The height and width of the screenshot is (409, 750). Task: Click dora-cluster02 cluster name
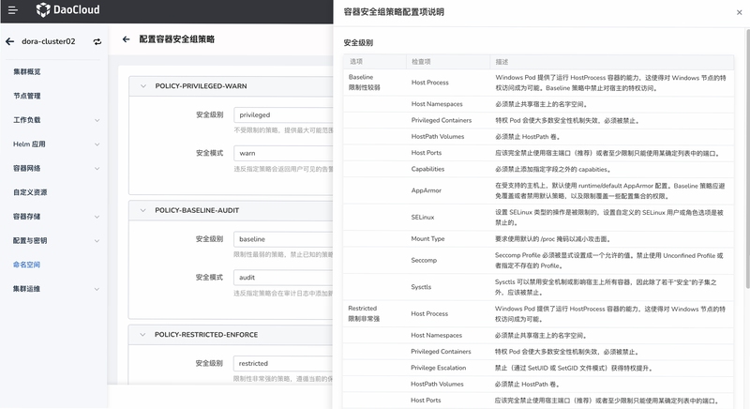(49, 41)
